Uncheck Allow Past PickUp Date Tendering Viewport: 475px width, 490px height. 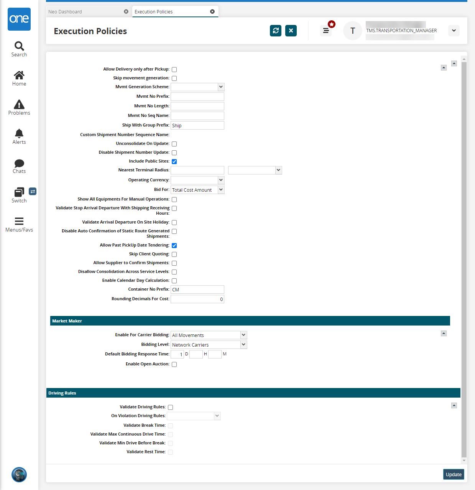pyautogui.click(x=174, y=246)
